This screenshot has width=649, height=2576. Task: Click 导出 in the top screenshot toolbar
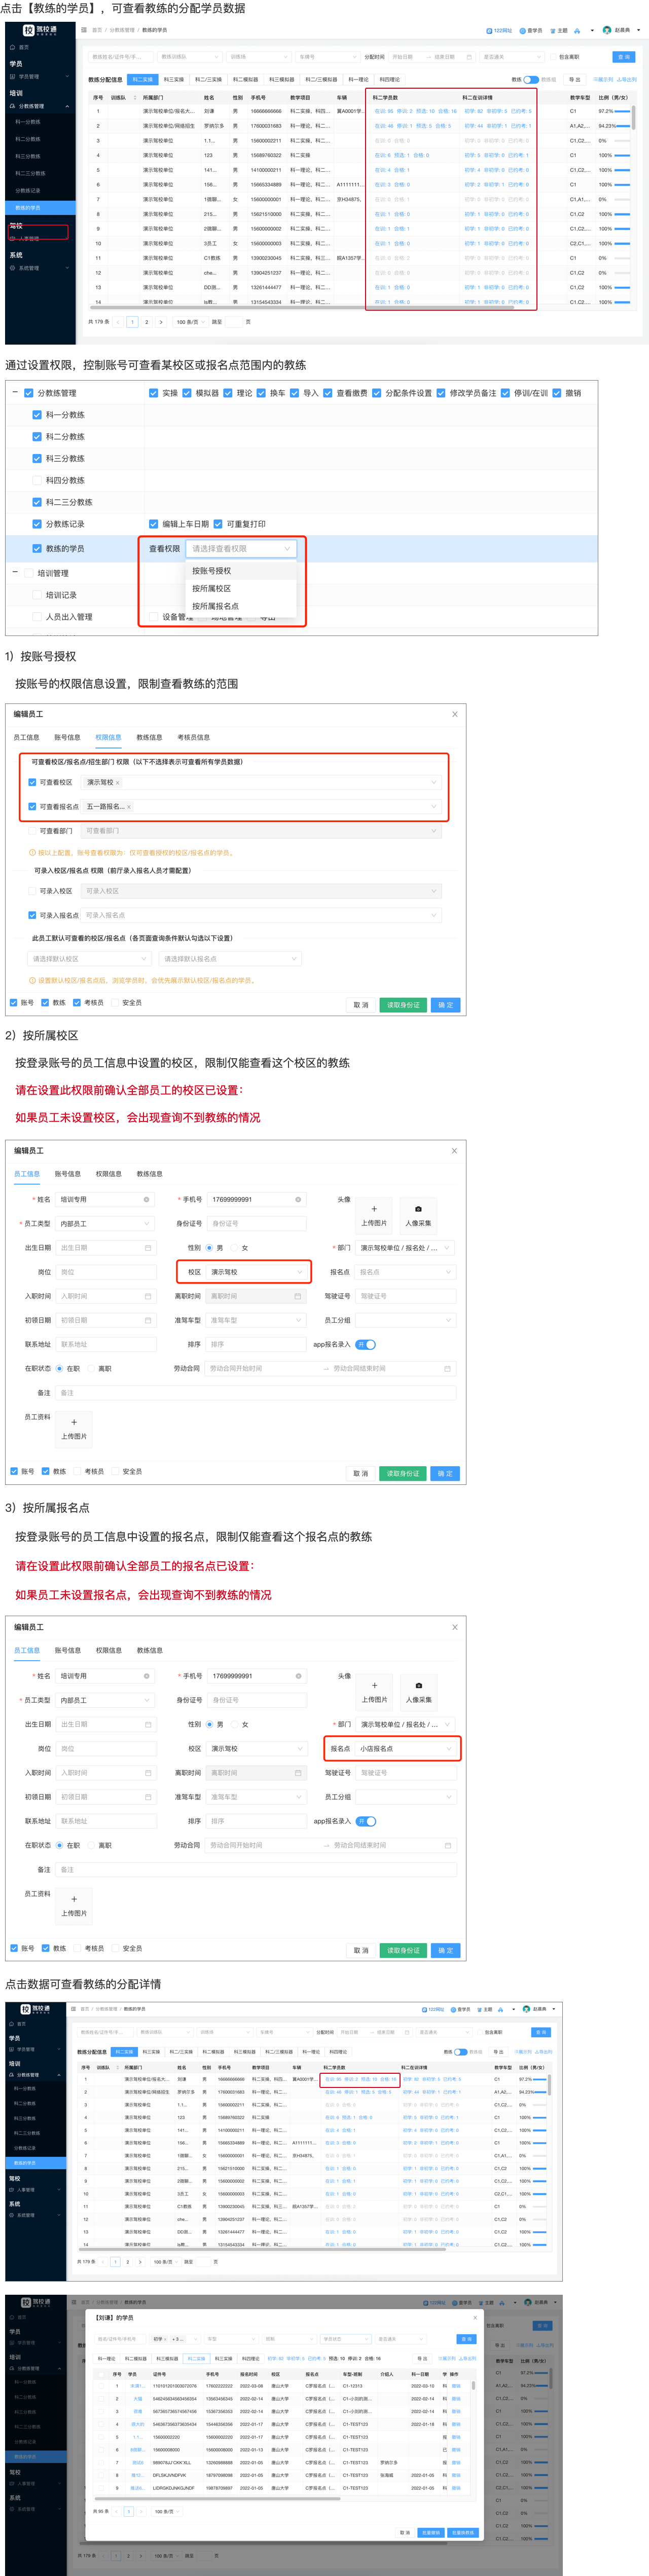[x=574, y=79]
